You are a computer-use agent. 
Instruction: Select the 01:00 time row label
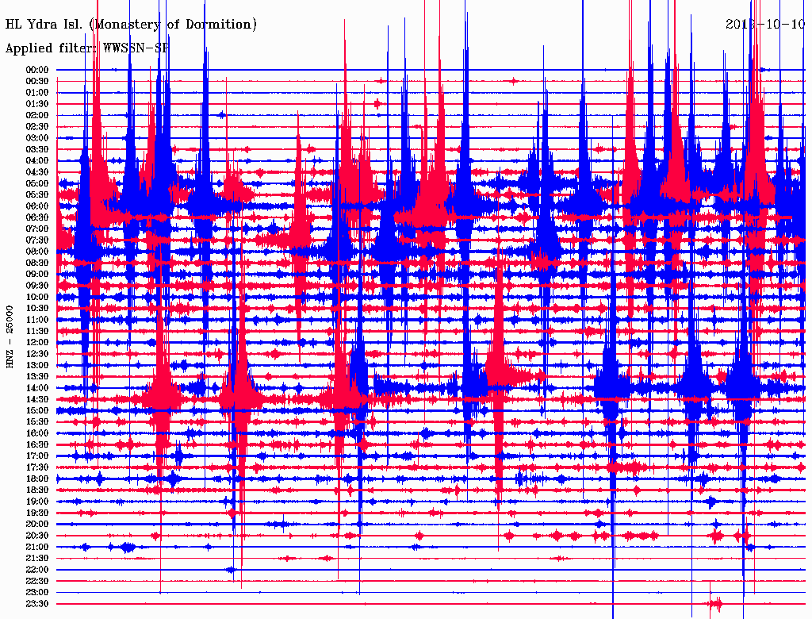[x=37, y=93]
